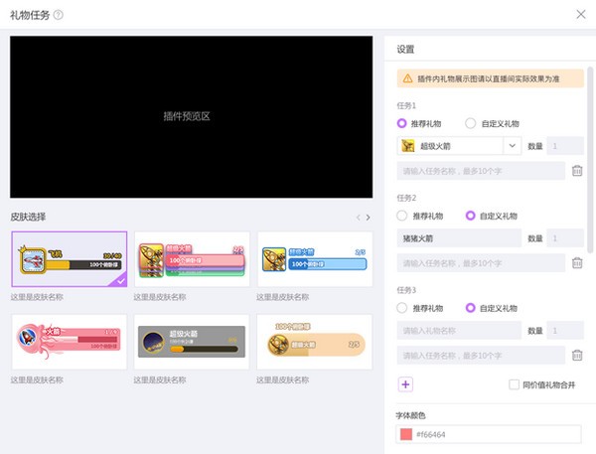Viewport: 596px width, 454px height.
Task: Click the font color swatch #f66464
Action: click(405, 434)
